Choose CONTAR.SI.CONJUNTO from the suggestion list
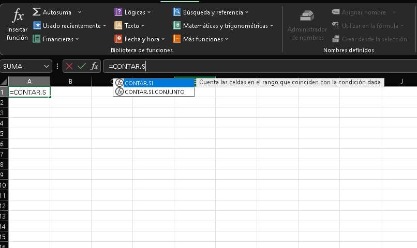This screenshot has height=248, width=417. click(x=153, y=91)
